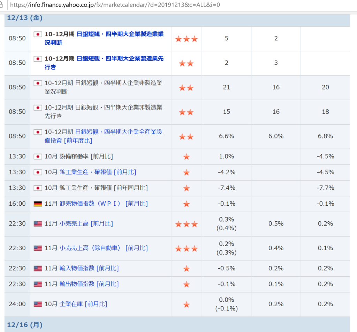
Task: Click Japan flag in 設備稼働率 row
Action: pyautogui.click(x=38, y=157)
